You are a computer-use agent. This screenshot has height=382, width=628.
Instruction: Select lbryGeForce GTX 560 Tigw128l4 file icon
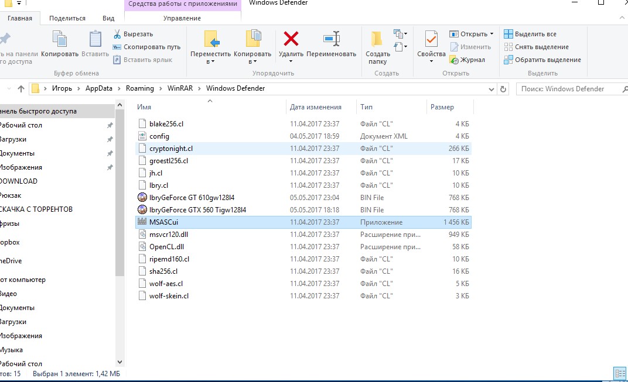(x=142, y=209)
